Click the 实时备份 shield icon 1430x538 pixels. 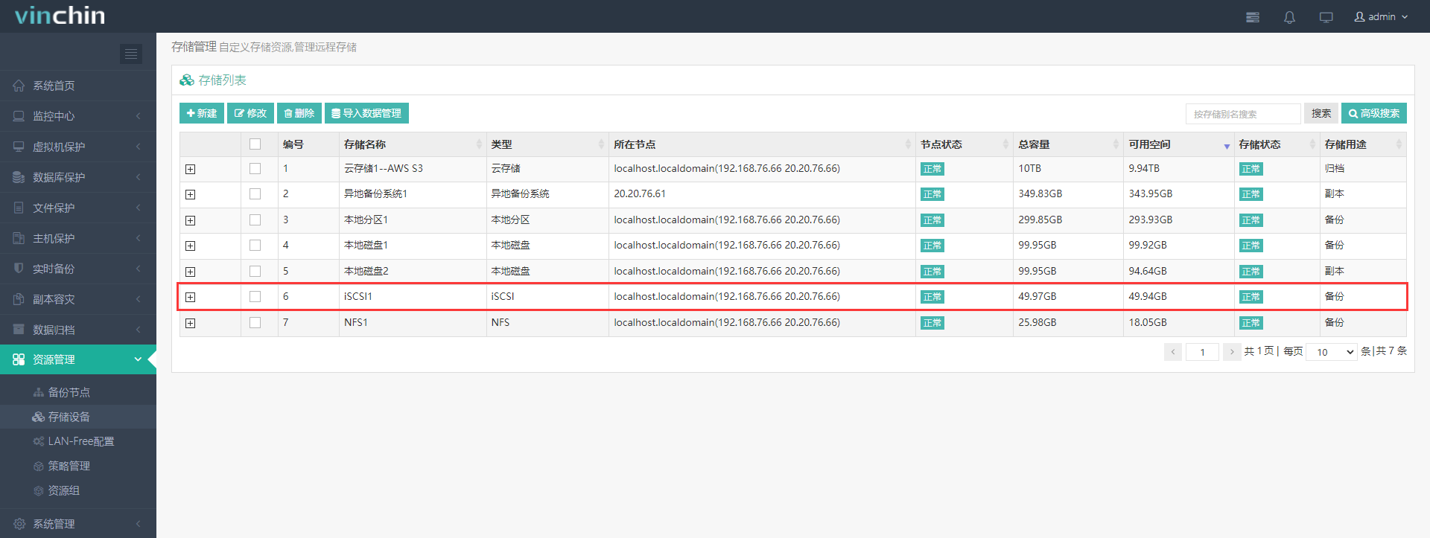tap(19, 268)
